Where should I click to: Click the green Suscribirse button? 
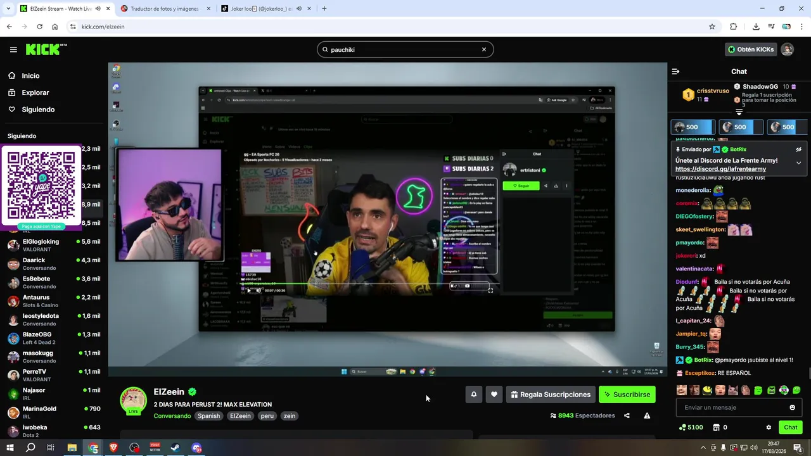(x=627, y=395)
